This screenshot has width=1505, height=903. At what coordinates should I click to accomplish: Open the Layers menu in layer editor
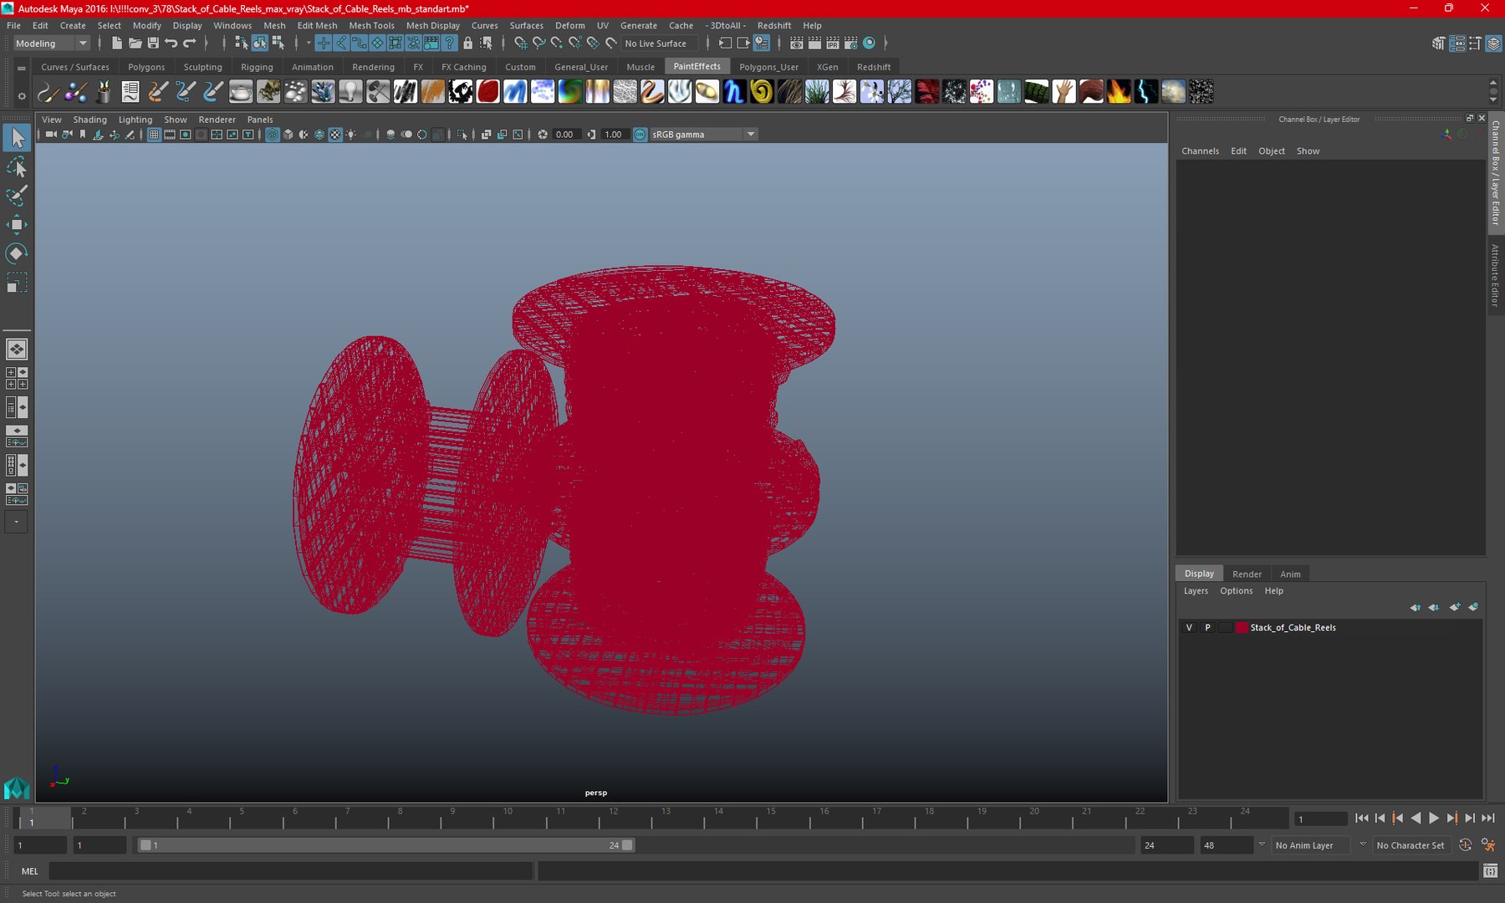click(1196, 591)
